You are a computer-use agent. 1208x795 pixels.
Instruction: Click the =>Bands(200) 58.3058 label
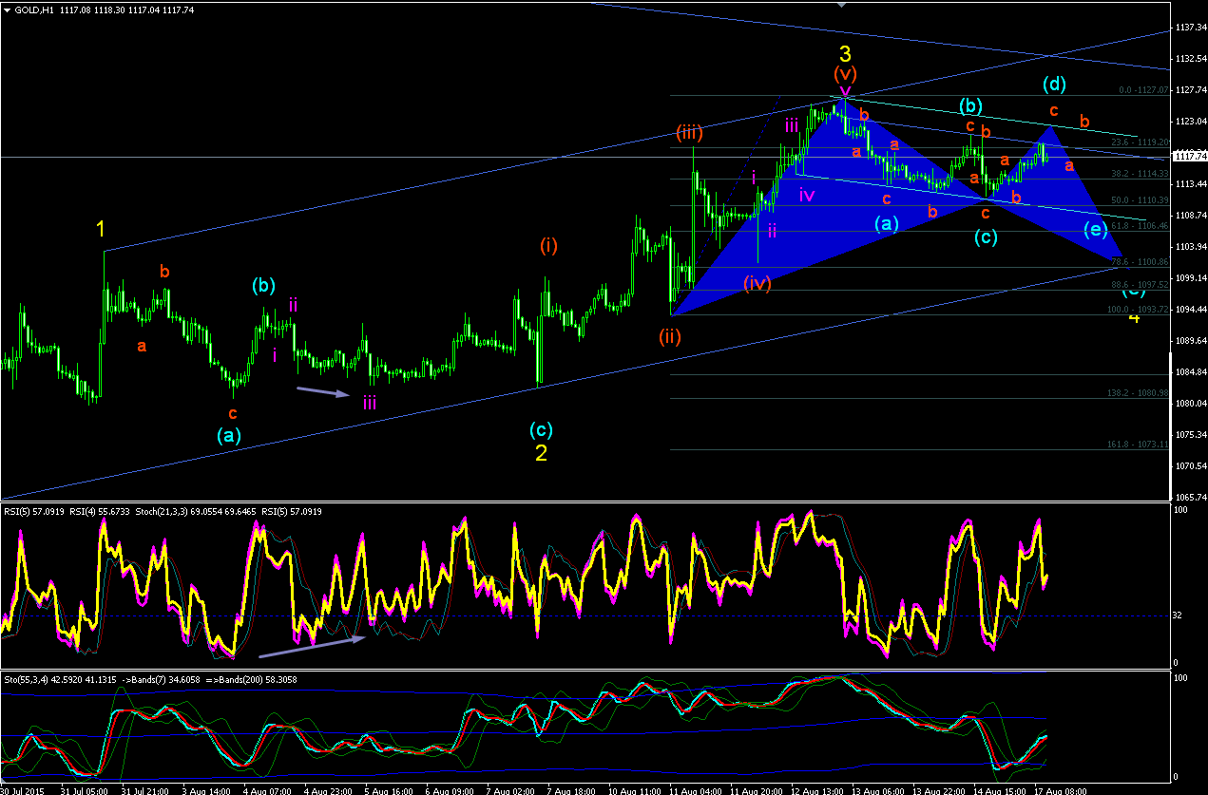[x=253, y=679]
